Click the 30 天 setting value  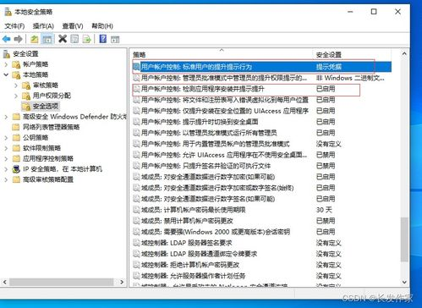tap(324, 210)
